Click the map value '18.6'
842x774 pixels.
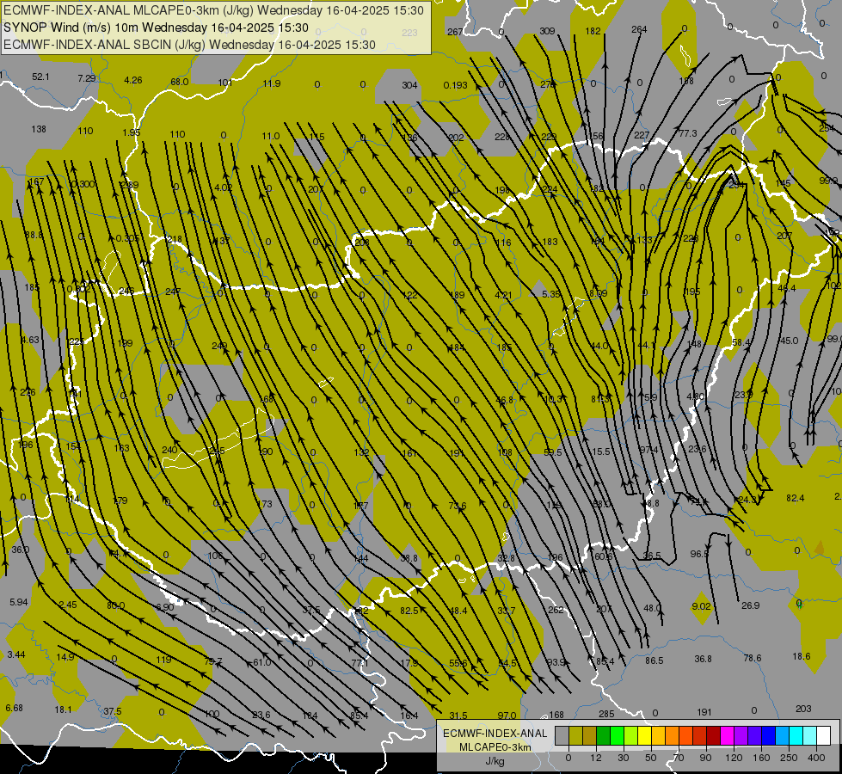(x=802, y=656)
